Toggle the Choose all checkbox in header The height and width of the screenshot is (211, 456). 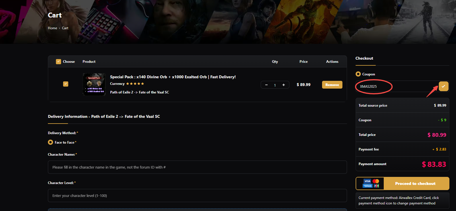pyautogui.click(x=59, y=62)
